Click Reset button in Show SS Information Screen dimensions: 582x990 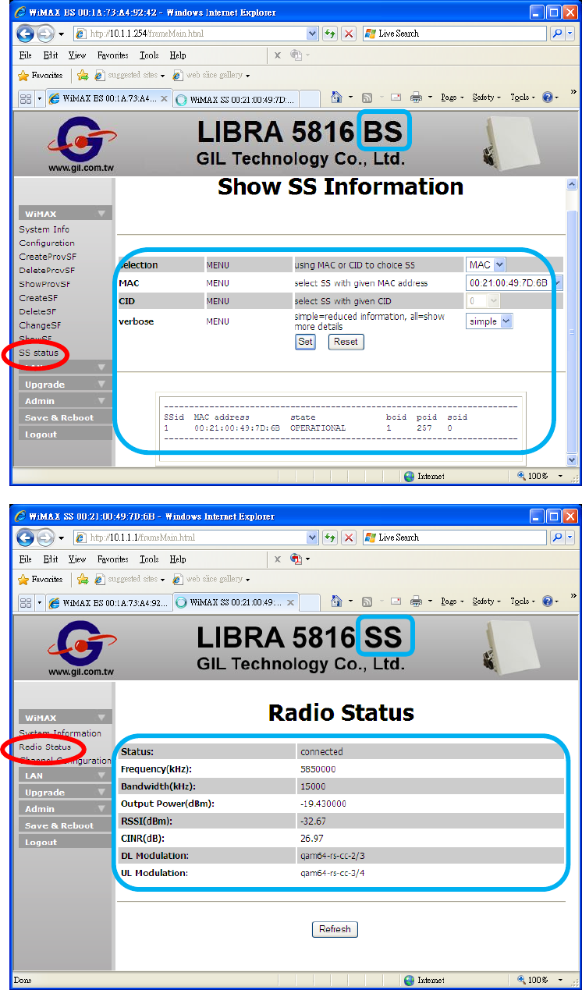pyautogui.click(x=346, y=342)
